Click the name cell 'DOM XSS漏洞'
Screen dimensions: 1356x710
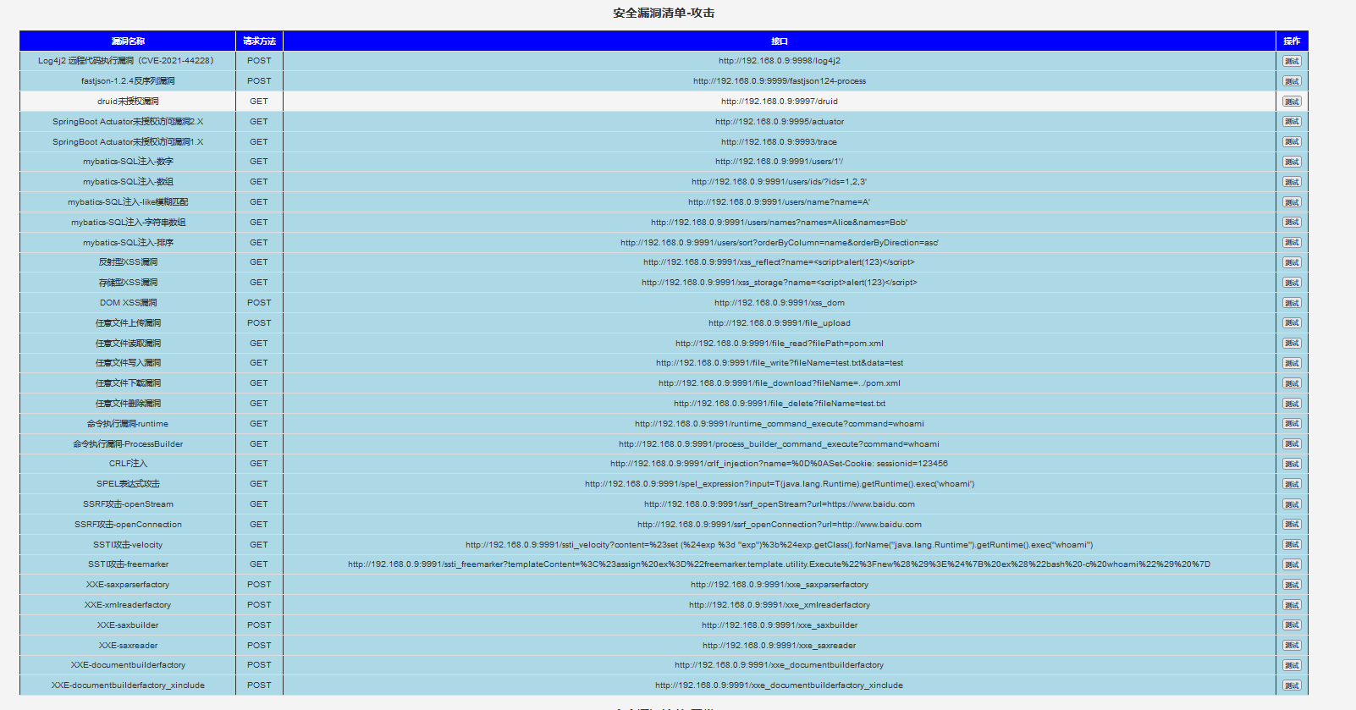(128, 303)
